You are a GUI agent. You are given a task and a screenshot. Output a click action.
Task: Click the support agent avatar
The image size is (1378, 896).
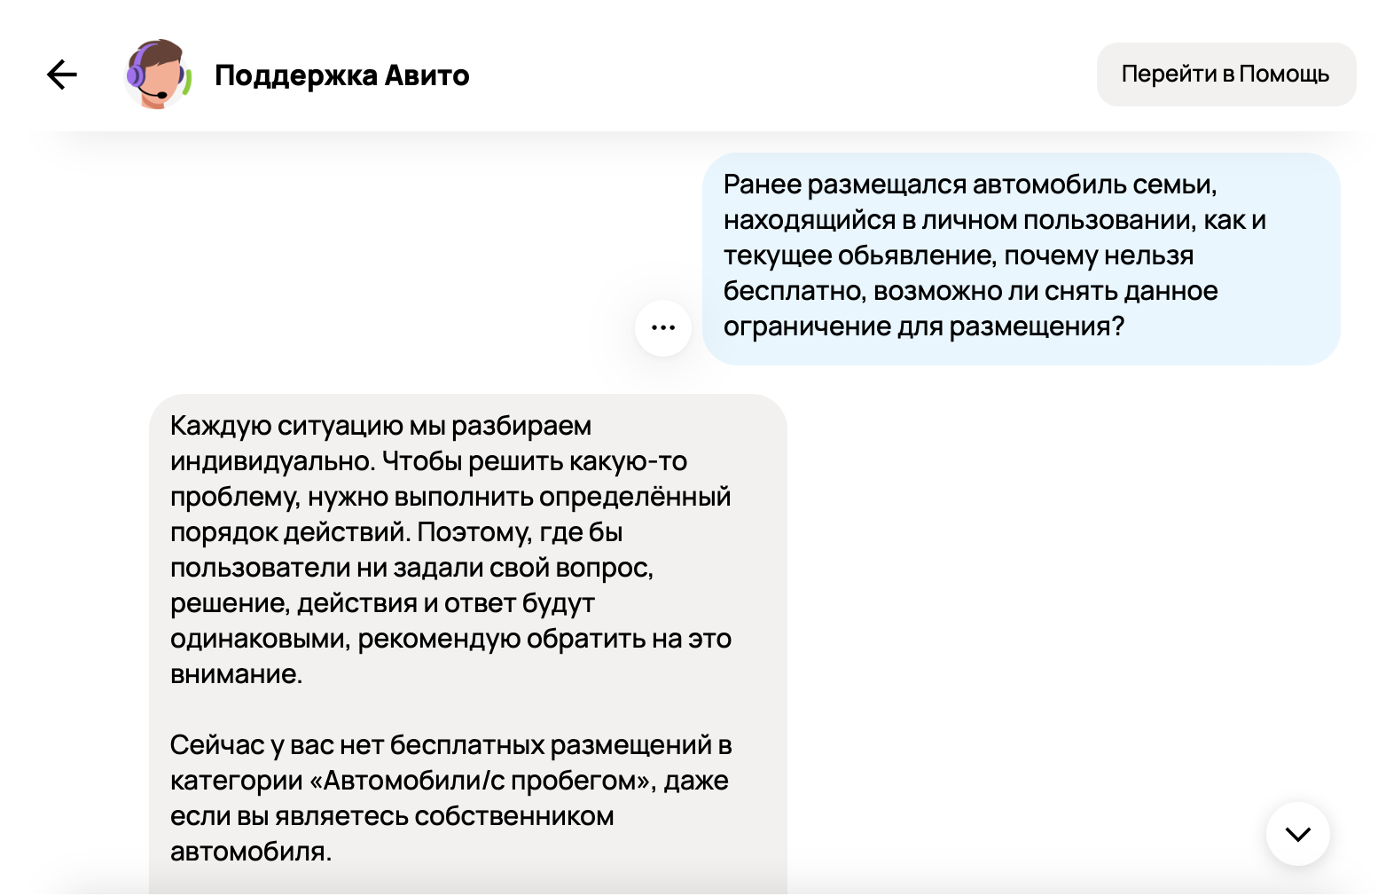pos(158,75)
